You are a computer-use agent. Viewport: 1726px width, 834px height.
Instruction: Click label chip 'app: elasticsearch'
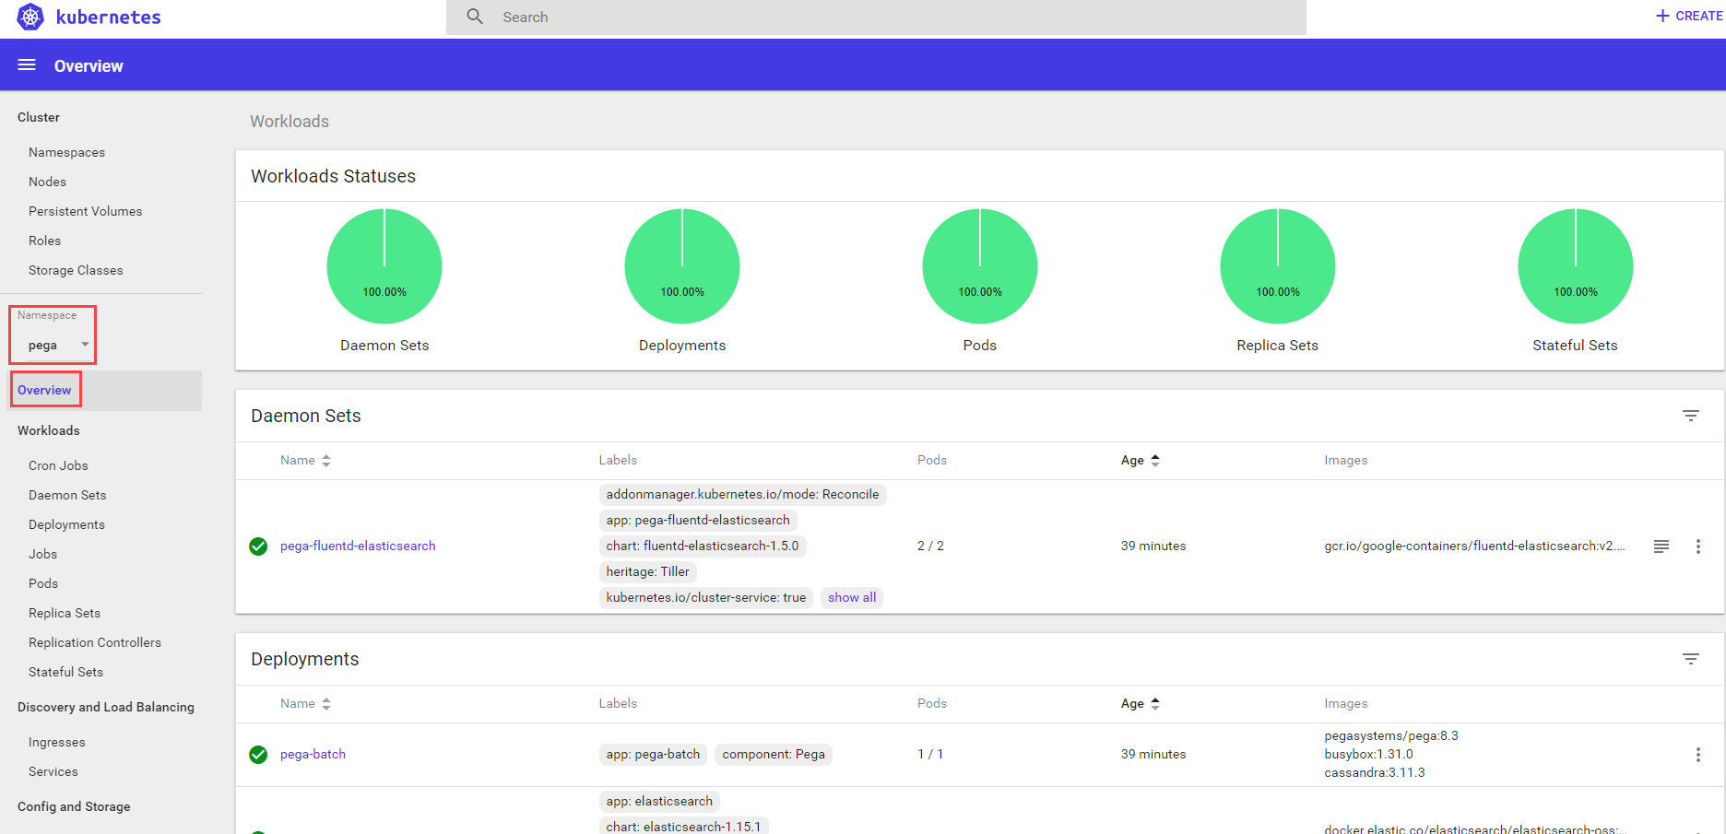[659, 801]
